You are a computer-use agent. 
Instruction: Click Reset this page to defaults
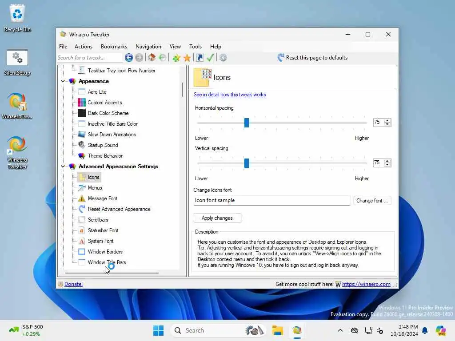tap(312, 58)
